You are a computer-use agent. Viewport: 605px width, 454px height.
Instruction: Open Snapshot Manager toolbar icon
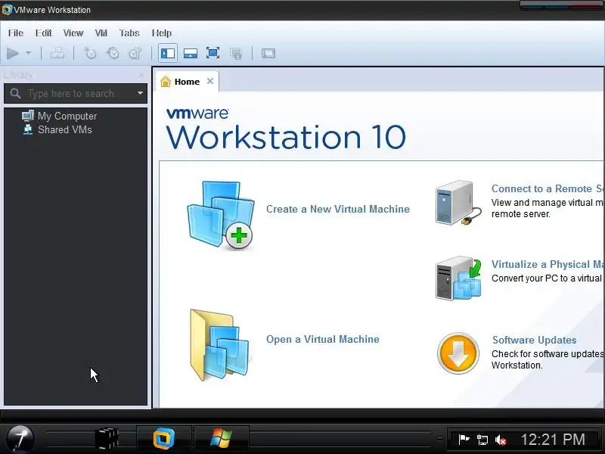coord(135,53)
